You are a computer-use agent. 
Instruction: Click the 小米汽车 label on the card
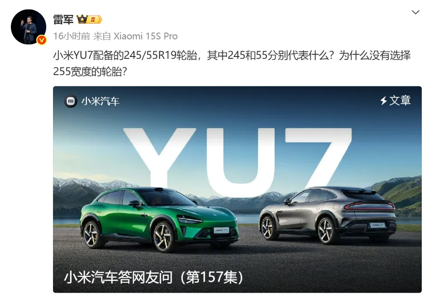tap(100, 101)
